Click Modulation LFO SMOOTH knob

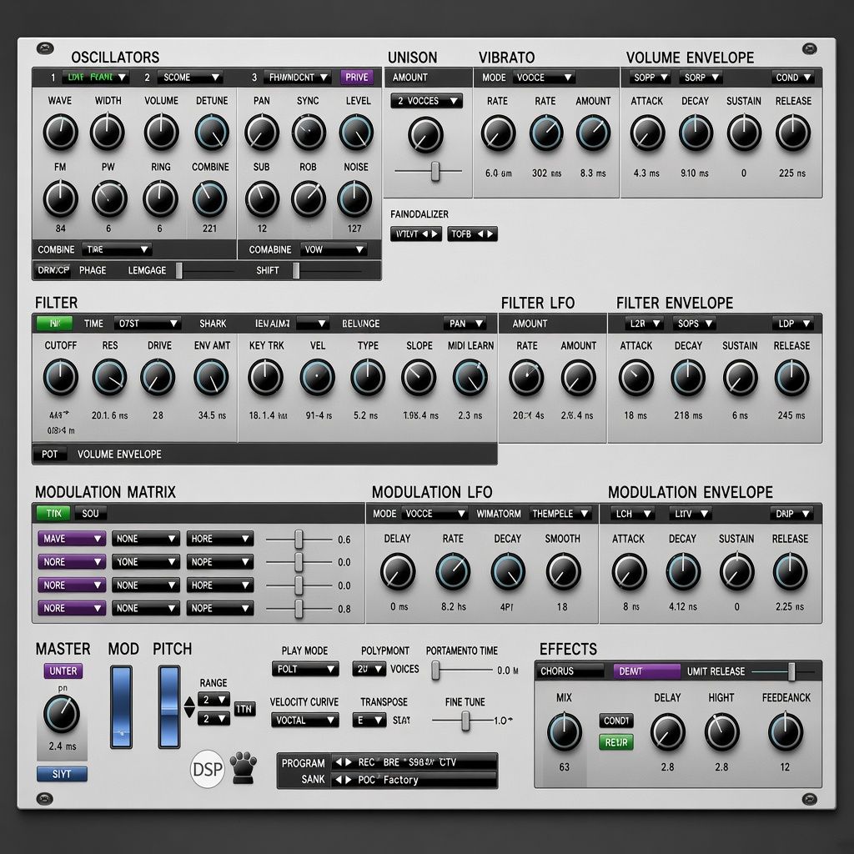coord(563,571)
